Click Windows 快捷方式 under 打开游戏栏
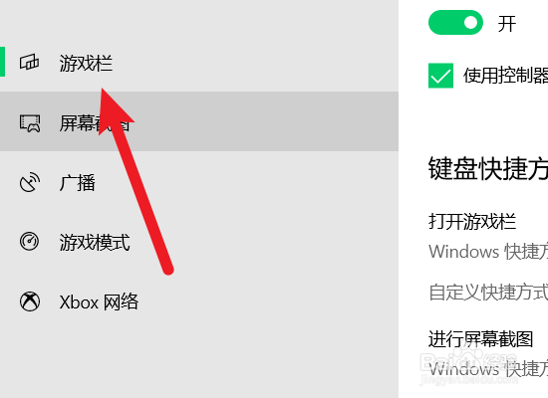The width and height of the screenshot is (548, 398). click(x=488, y=252)
